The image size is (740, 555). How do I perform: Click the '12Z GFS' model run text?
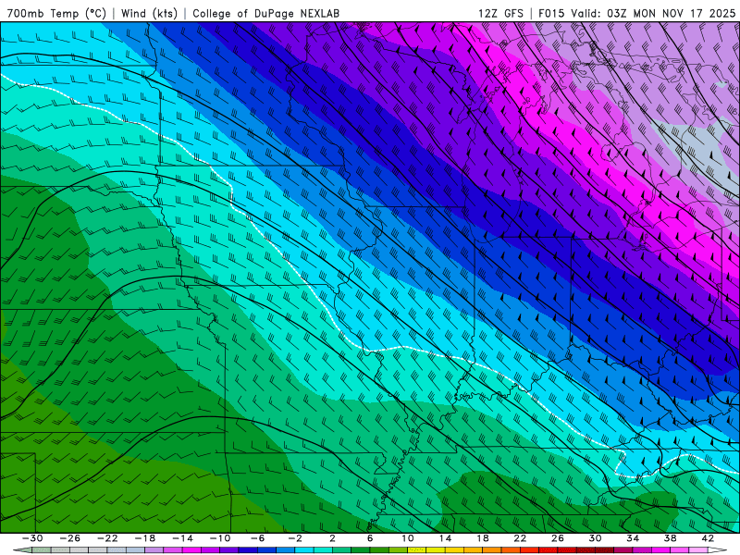click(x=500, y=13)
